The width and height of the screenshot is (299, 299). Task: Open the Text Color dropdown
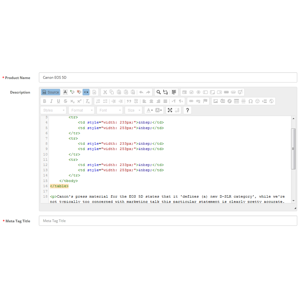point(150,110)
